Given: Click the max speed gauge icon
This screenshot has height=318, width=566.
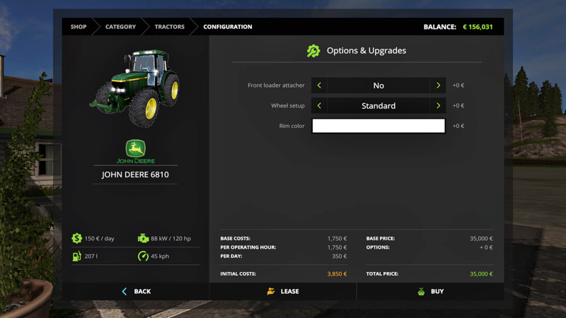Looking at the screenshot, I should (143, 256).
